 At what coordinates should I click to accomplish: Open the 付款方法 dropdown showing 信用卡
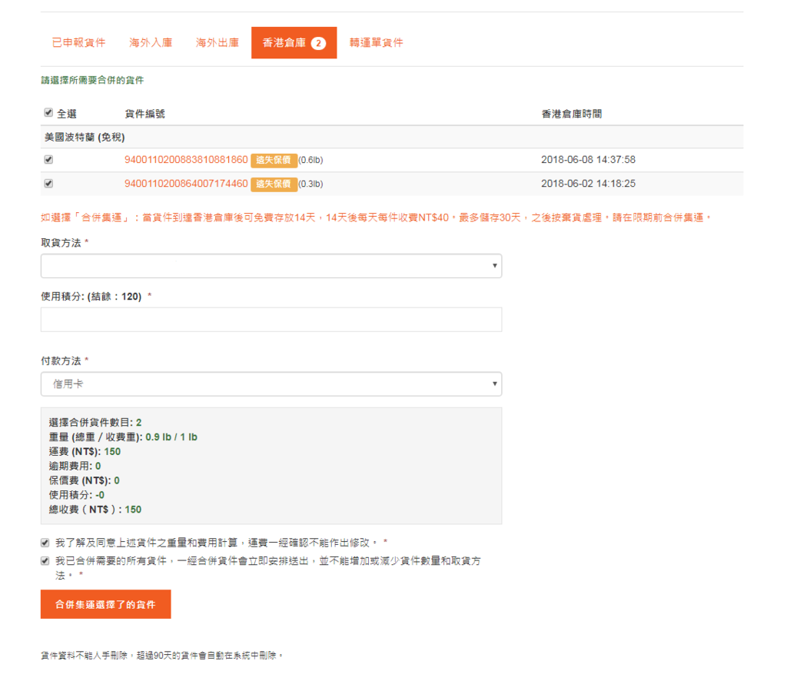click(x=271, y=384)
